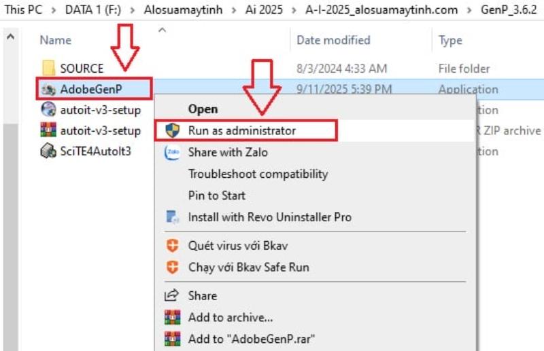Select Troubleshoot compatibility
The width and height of the screenshot is (544, 351).
click(258, 174)
